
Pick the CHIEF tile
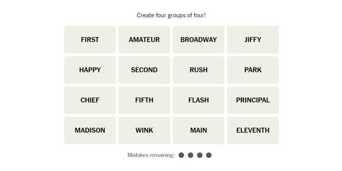tap(90, 100)
